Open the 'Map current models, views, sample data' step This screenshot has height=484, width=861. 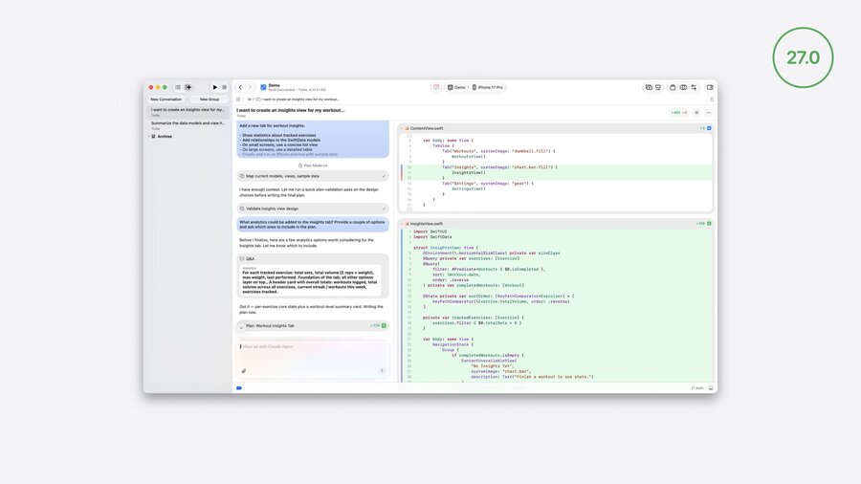tap(313, 176)
